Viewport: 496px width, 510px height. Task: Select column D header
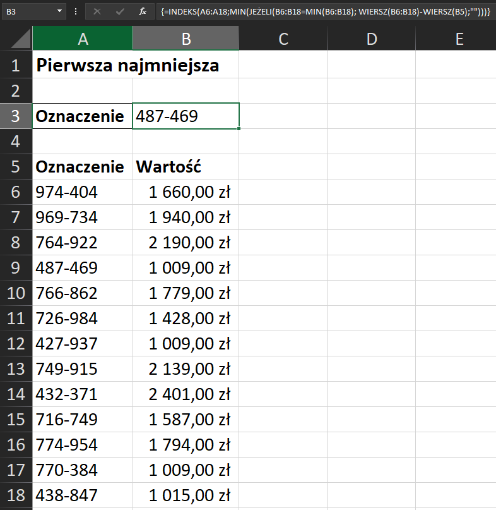click(x=371, y=39)
